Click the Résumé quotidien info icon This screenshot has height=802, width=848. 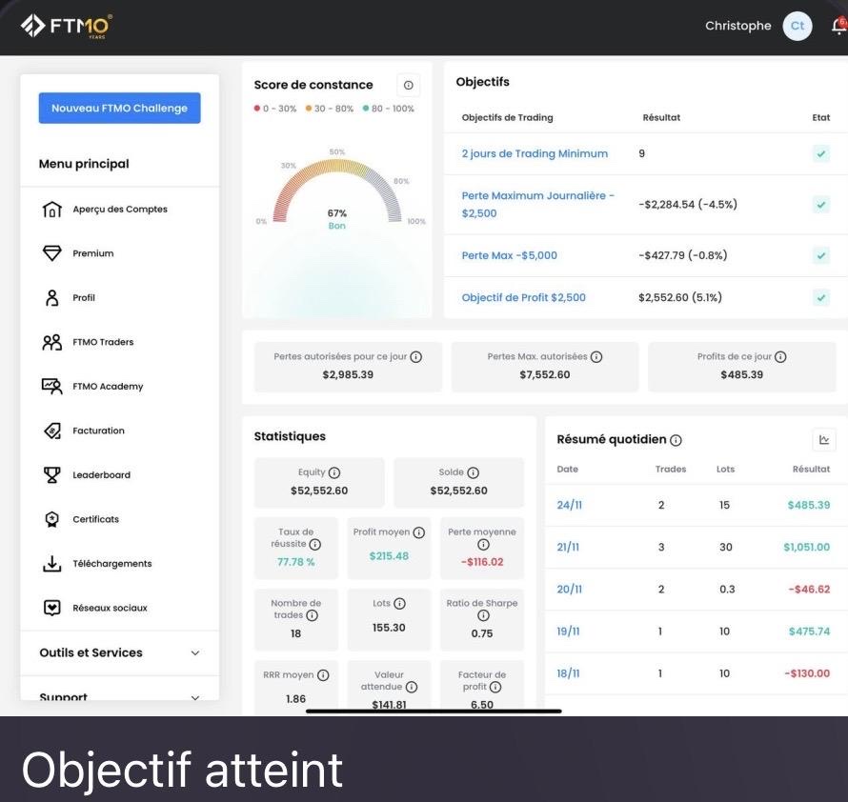pos(676,440)
